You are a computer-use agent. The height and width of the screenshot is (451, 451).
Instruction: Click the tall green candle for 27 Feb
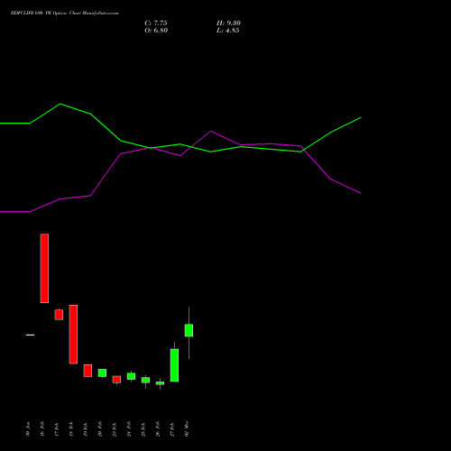point(174,365)
